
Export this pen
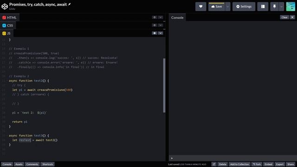(279, 164)
